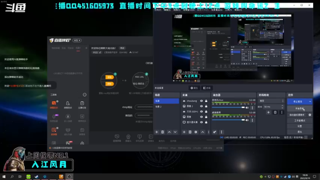Remove the selected scene in OBS
Viewport: 320px width, 180px height.
pyautogui.click(x=162, y=132)
